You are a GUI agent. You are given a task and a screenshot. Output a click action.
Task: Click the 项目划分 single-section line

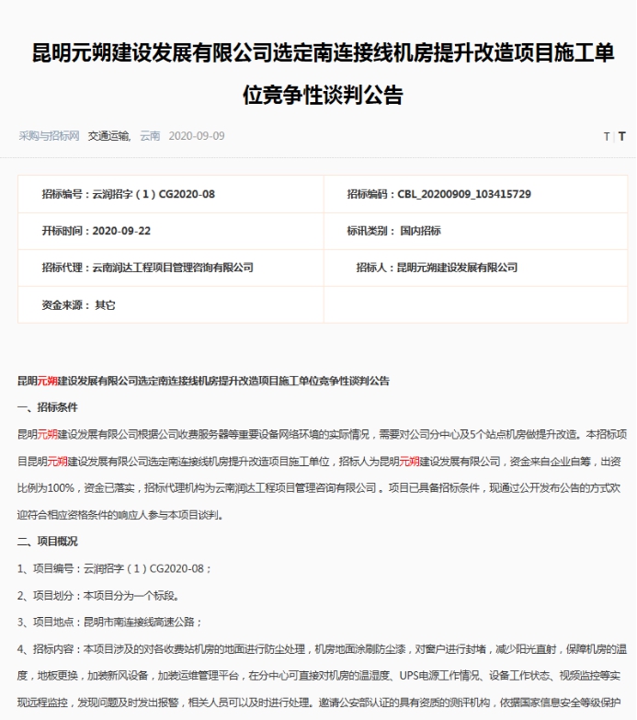[97, 595]
